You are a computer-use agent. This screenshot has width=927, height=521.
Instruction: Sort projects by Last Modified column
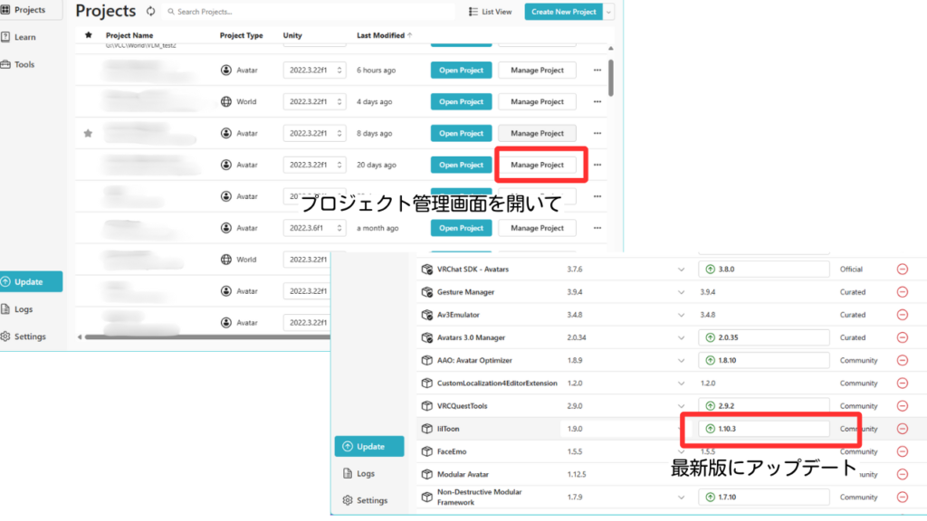(x=384, y=35)
